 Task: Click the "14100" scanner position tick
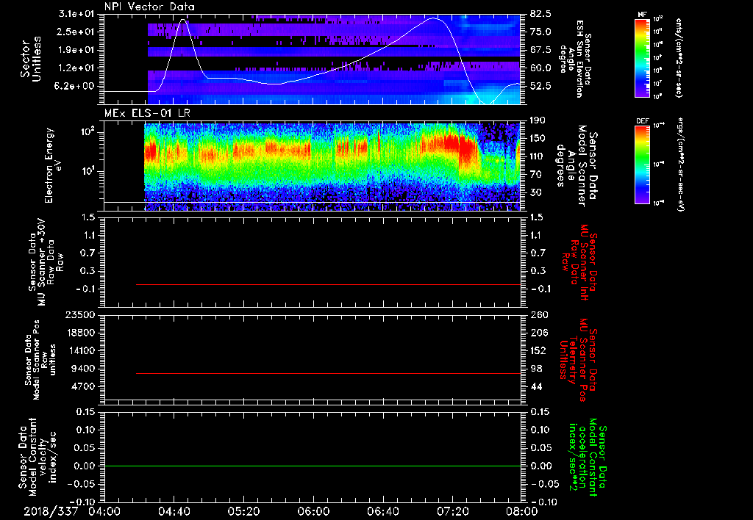point(81,350)
